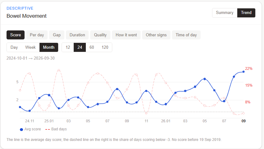Set grouping to Day
Image resolution: width=264 pixels, height=149 pixels.
tap(14, 47)
